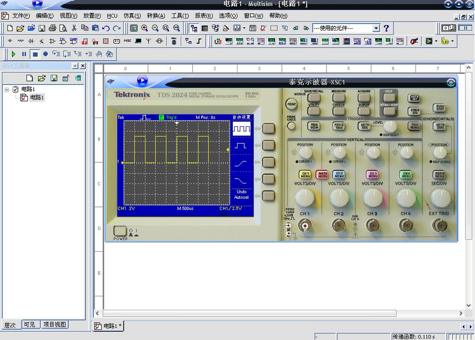Open the 编辑(E) menu
The width and height of the screenshot is (475, 340).
coord(45,16)
